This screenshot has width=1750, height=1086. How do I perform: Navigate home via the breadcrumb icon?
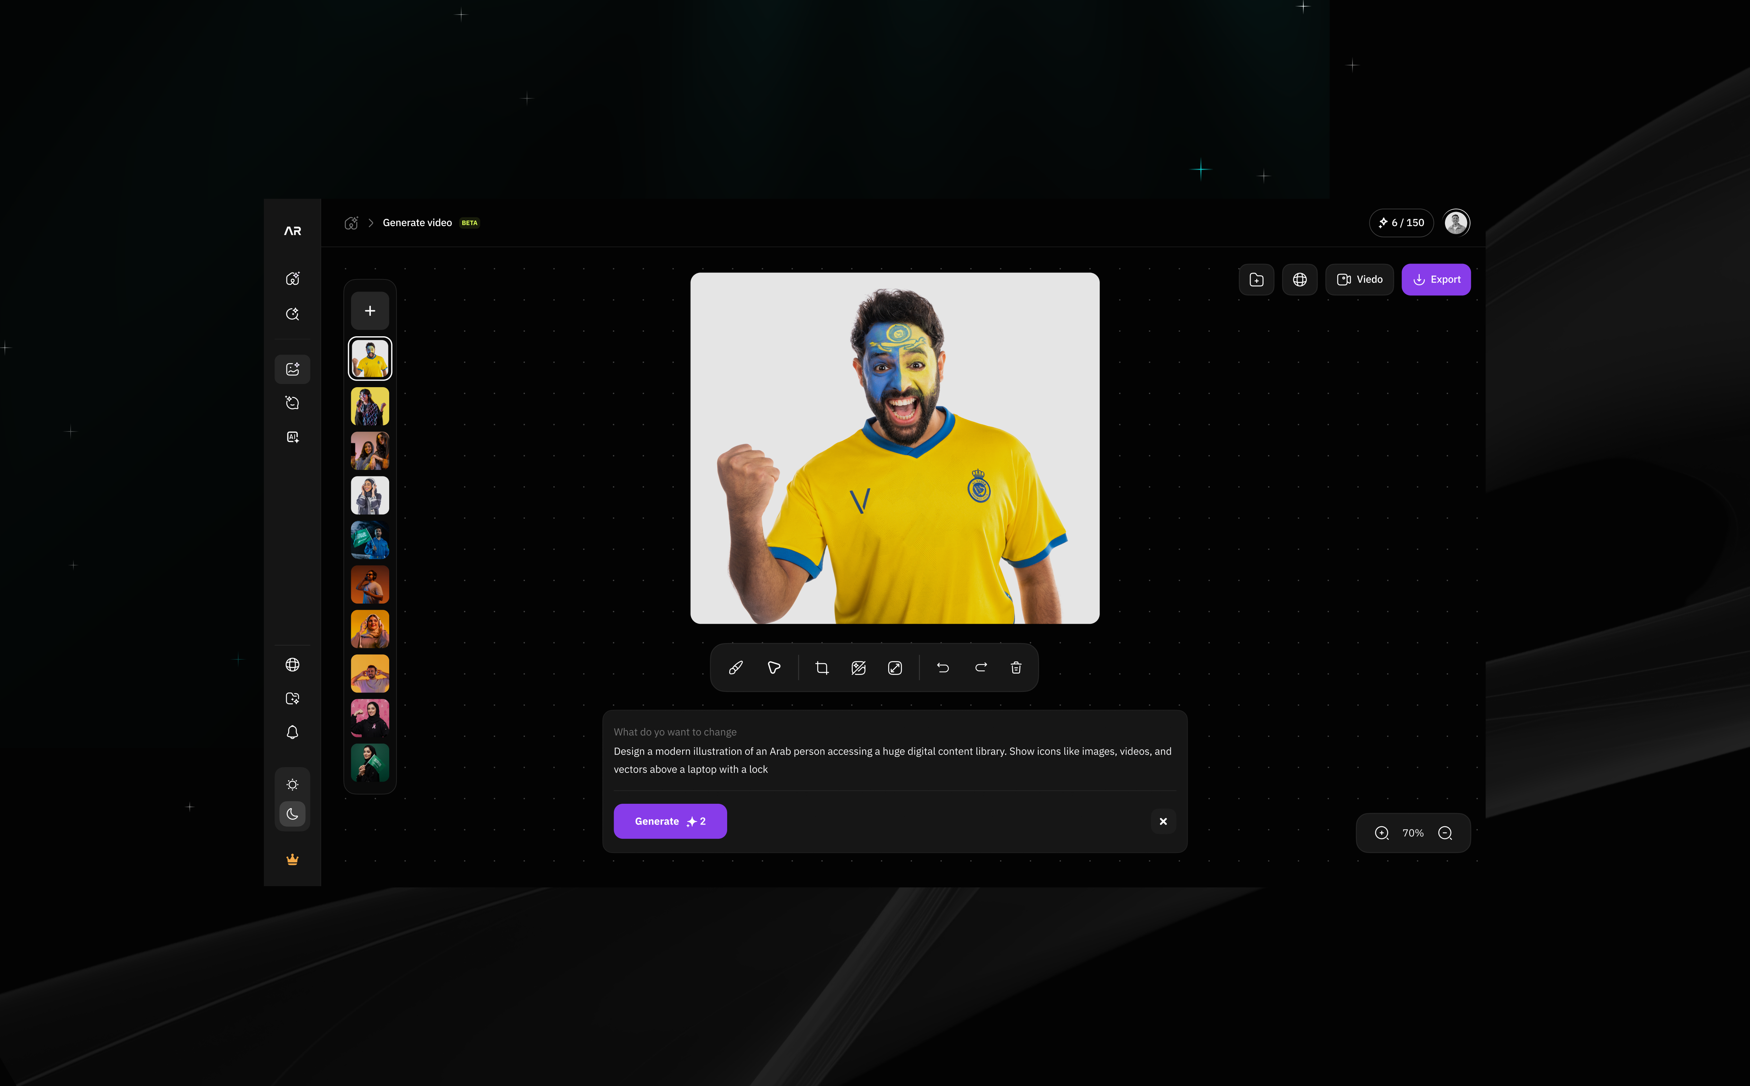351,223
